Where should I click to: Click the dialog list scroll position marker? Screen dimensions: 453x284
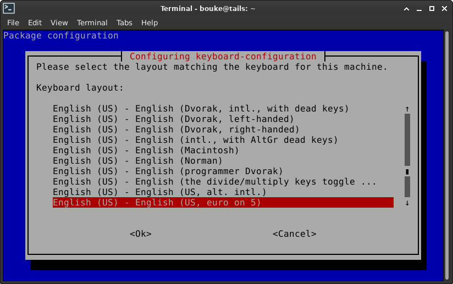407,172
